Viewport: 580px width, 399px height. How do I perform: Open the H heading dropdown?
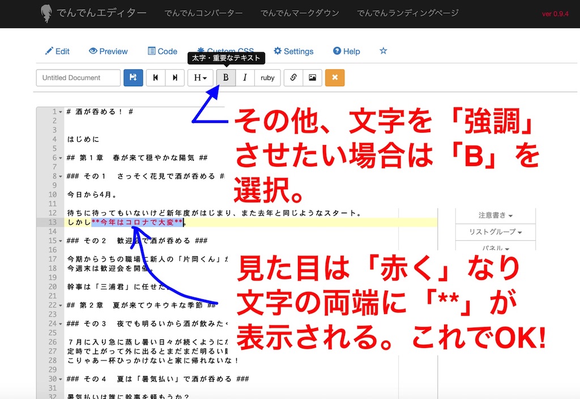coord(201,78)
